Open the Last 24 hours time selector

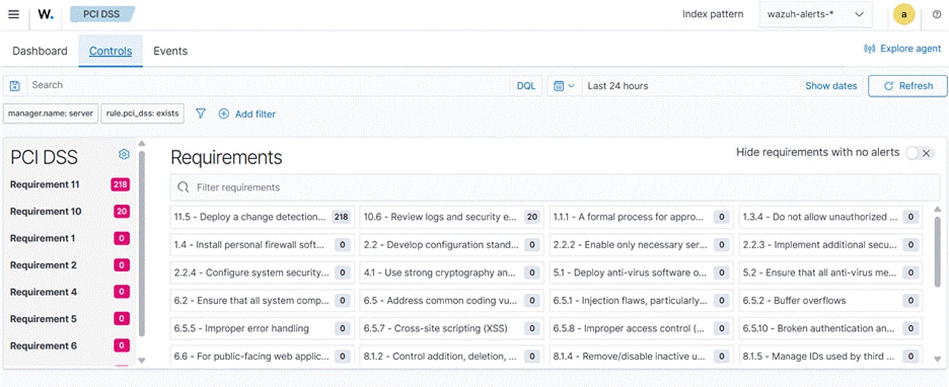point(617,85)
